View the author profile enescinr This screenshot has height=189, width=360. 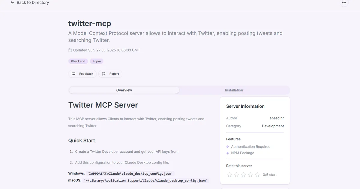click(x=277, y=118)
